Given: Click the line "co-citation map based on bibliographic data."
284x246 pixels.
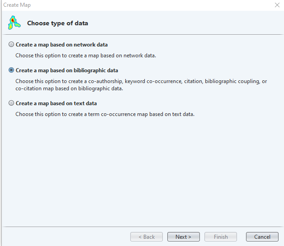Looking at the screenshot, I should [69, 88].
